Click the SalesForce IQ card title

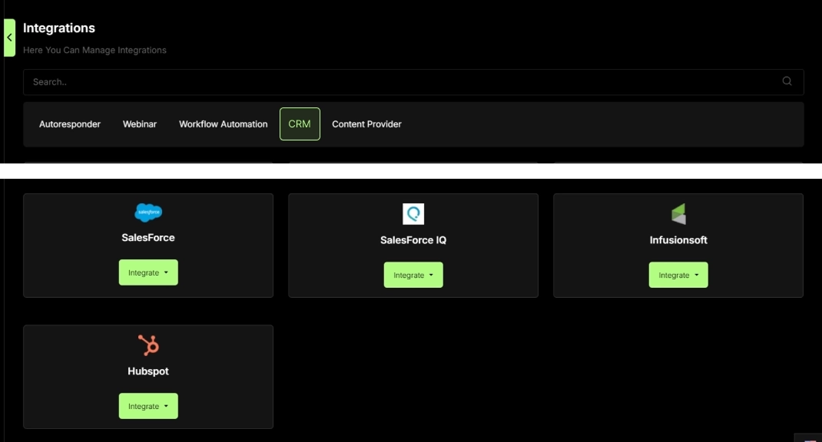(x=413, y=240)
